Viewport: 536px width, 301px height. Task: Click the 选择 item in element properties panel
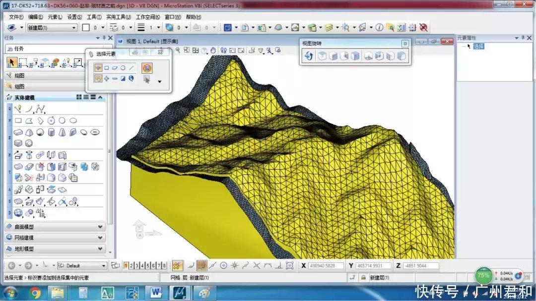pyautogui.click(x=478, y=46)
